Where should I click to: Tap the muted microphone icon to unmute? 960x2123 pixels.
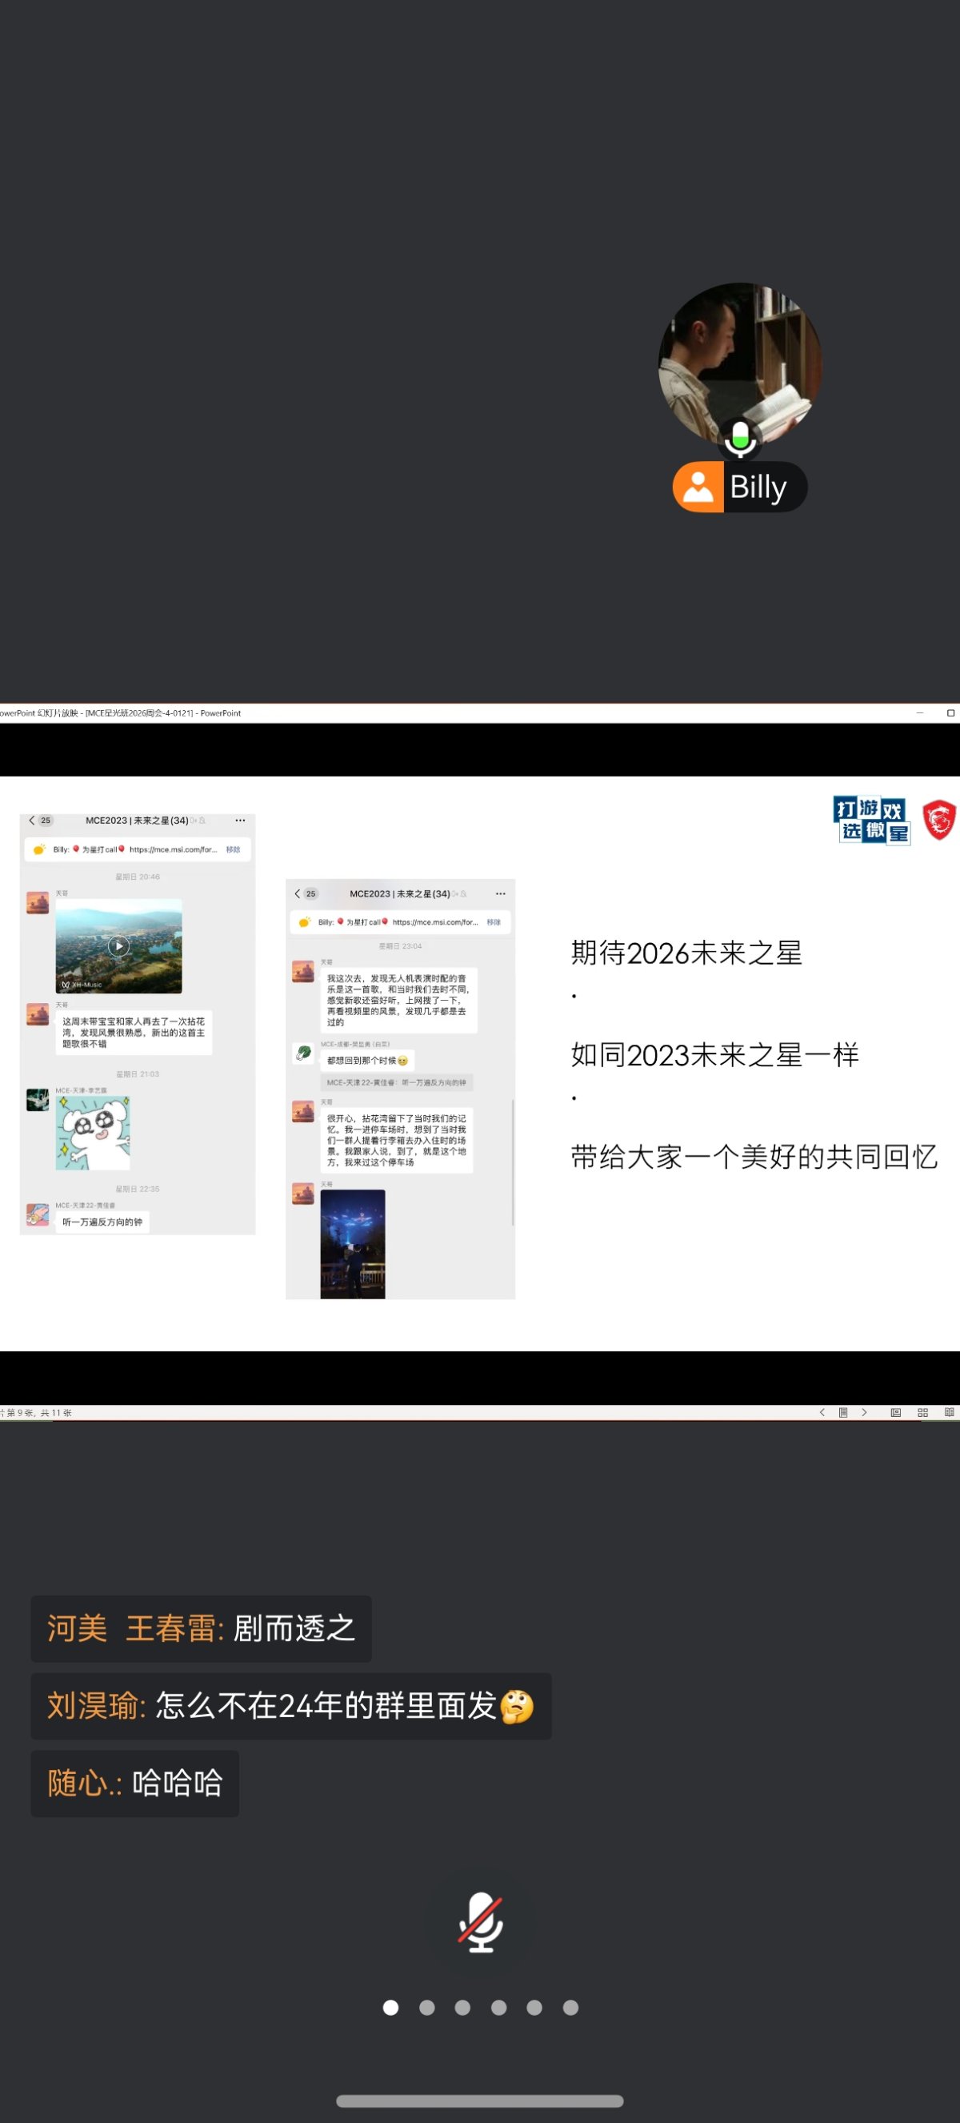click(x=480, y=1923)
